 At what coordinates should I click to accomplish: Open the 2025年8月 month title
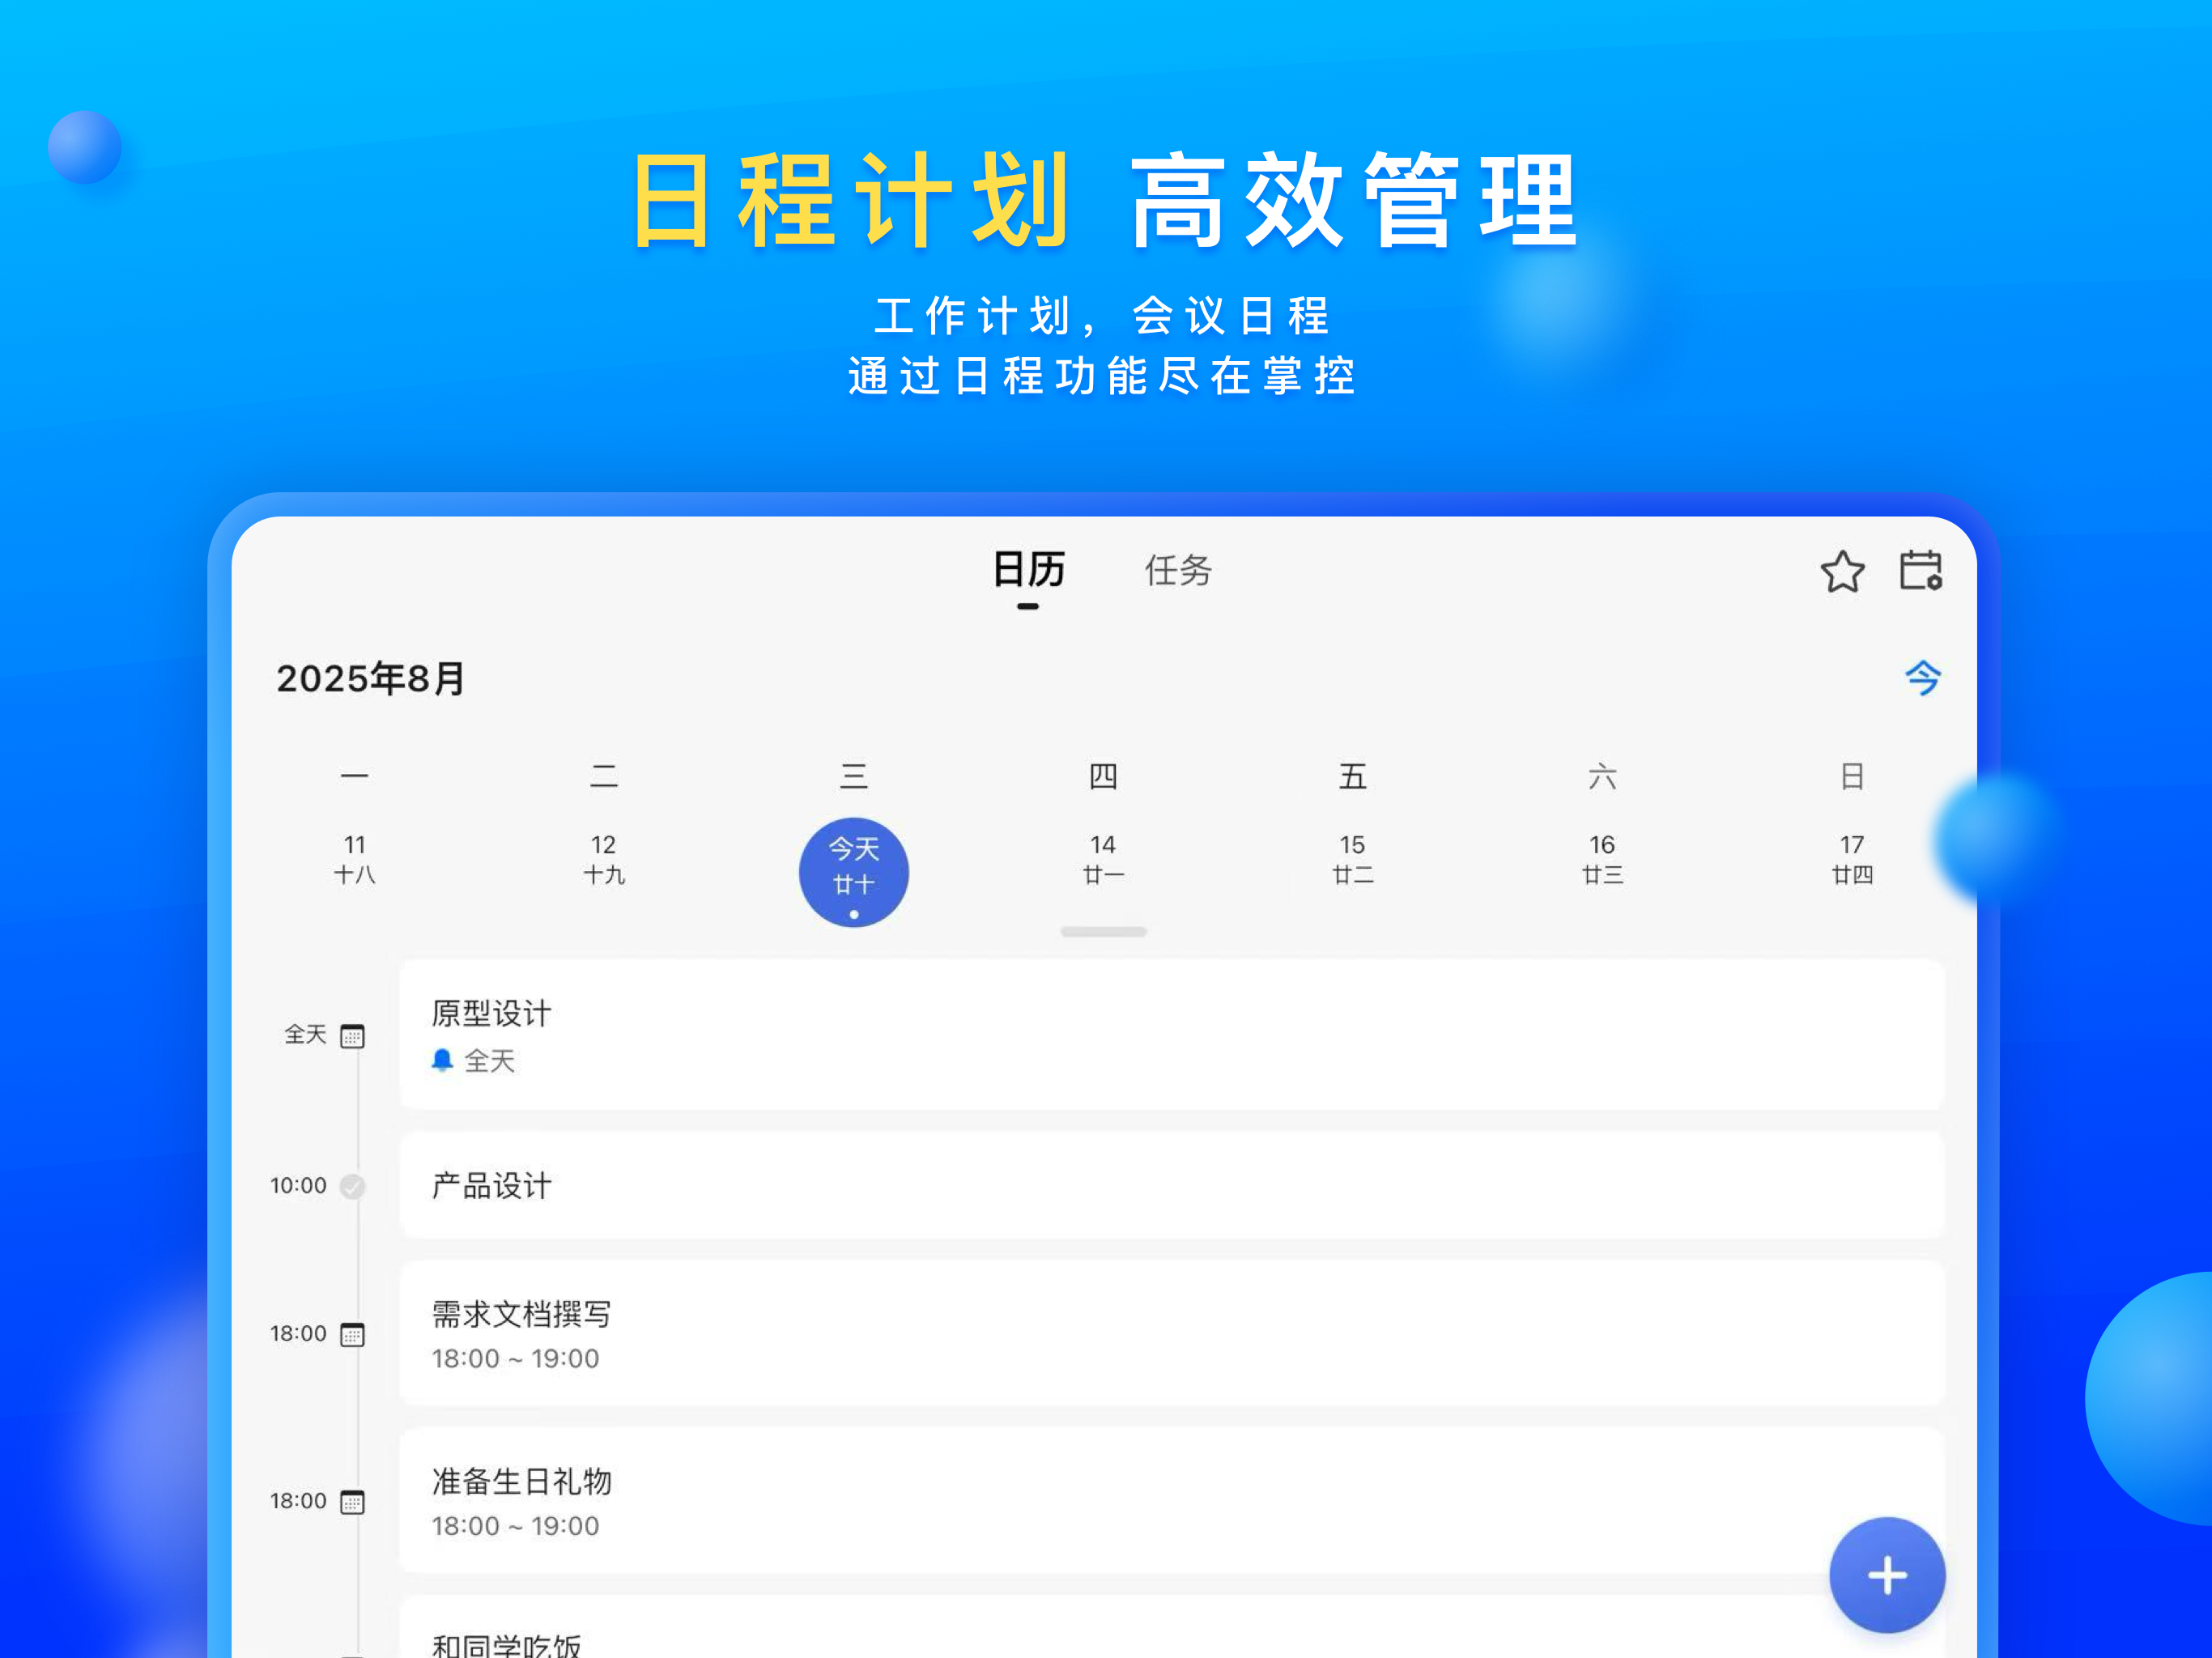(370, 679)
